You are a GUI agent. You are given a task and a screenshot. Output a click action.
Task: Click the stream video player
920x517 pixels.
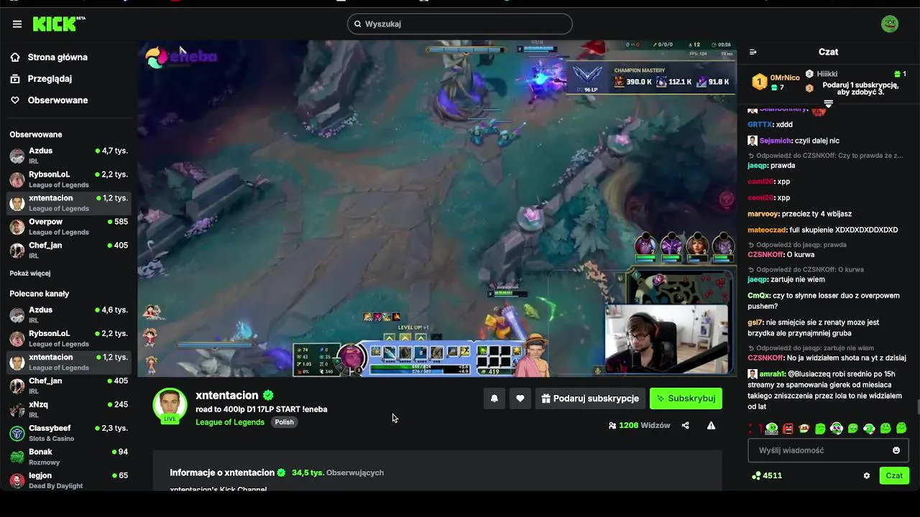pos(437,208)
